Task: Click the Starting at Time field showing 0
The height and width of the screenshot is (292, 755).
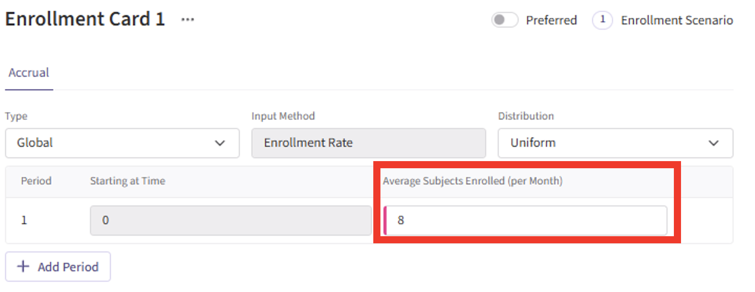Action: 230,220
